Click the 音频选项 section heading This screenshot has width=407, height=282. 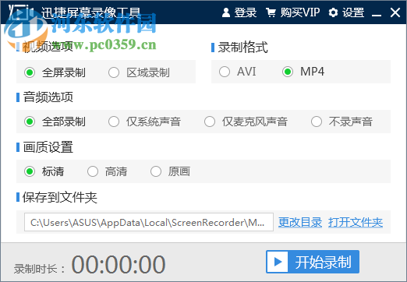[48, 97]
